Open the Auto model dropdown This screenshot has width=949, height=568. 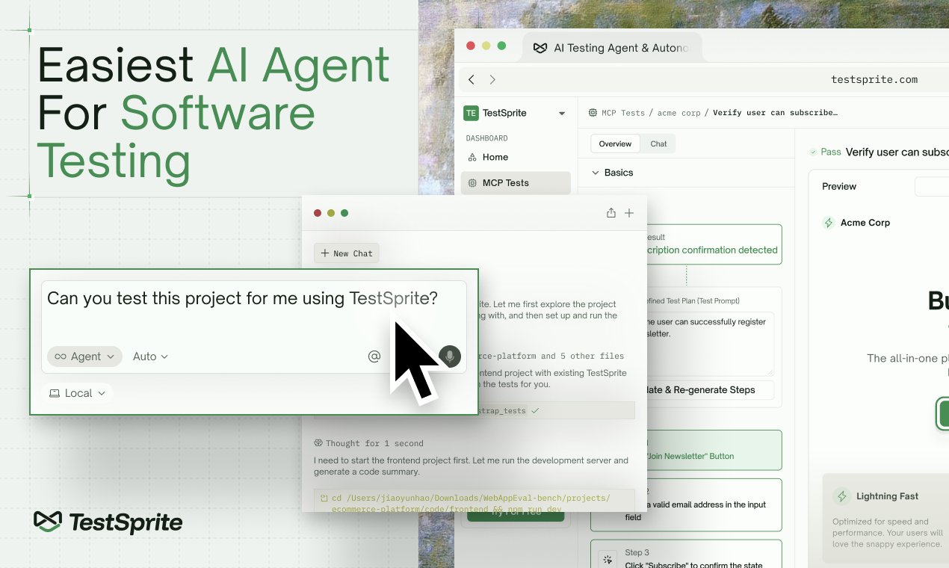pos(150,356)
